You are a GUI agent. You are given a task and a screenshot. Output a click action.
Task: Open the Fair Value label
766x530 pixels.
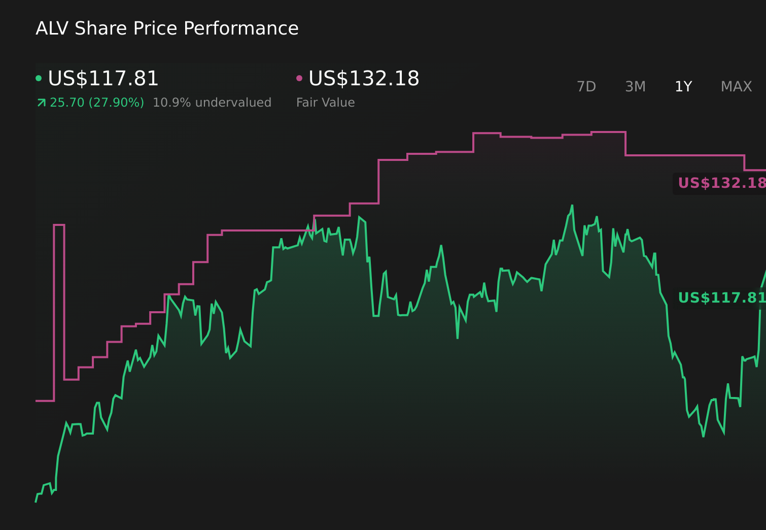(326, 103)
